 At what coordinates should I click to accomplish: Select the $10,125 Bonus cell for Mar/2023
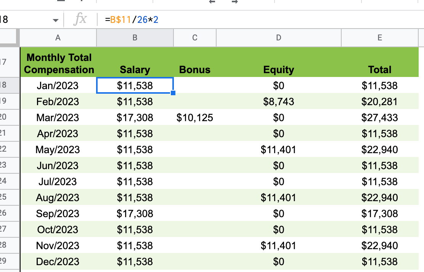(194, 118)
